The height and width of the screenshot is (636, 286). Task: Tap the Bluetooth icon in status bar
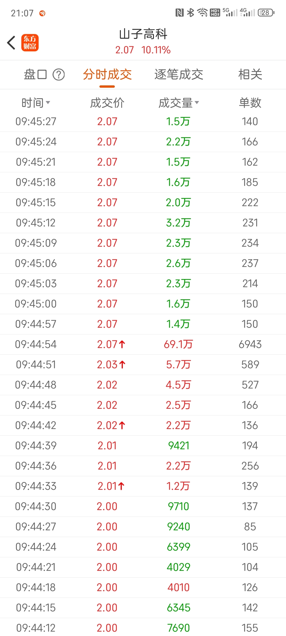click(190, 13)
